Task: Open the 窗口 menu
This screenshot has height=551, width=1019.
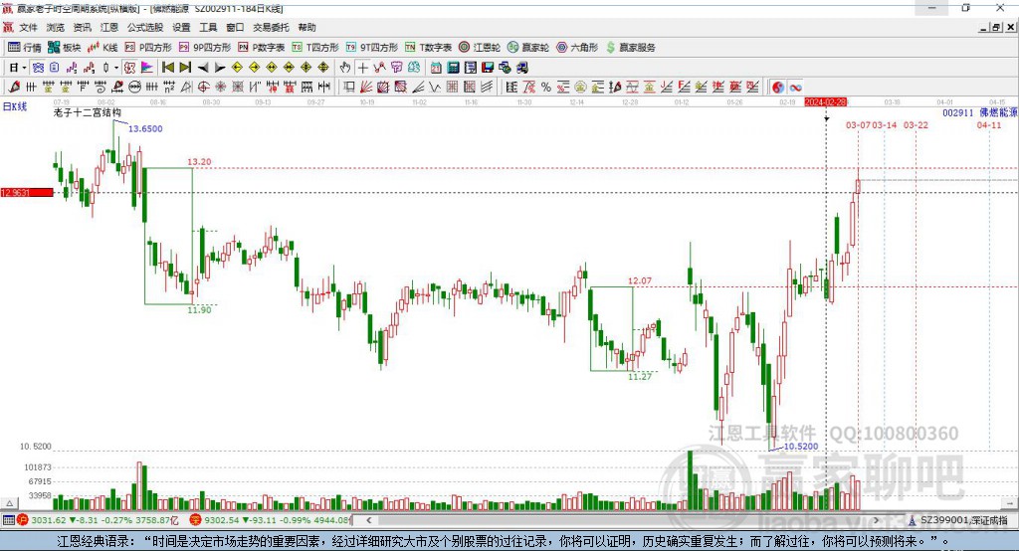Action: (x=235, y=27)
